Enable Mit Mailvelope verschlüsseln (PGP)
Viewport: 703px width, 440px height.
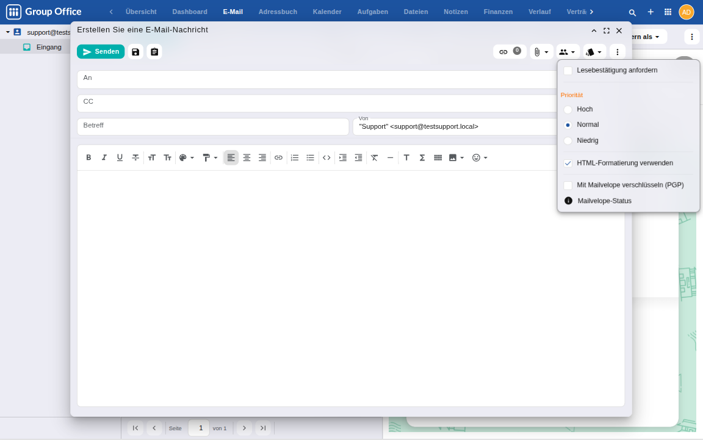(568, 186)
